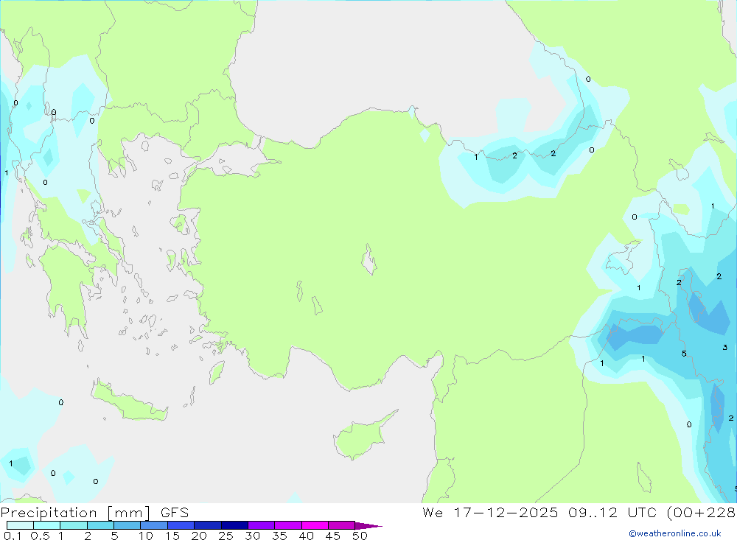
Task: Click the 25–30 mm navy legend box
Action: 234,525
